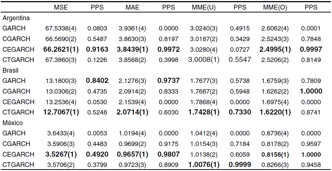Click the value 3.5267(1)
Screen dimensions: 332x171
(x=61, y=154)
